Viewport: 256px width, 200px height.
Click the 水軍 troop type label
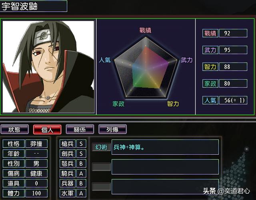click(x=68, y=193)
